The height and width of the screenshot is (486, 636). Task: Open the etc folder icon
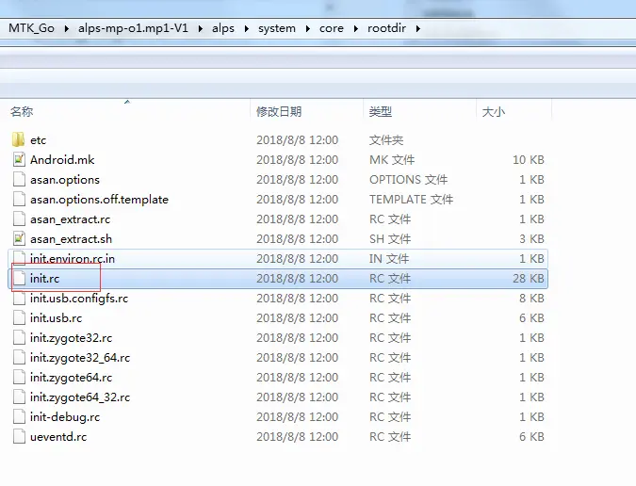pos(18,139)
